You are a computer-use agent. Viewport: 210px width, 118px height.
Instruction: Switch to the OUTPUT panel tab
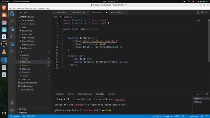click(71, 94)
